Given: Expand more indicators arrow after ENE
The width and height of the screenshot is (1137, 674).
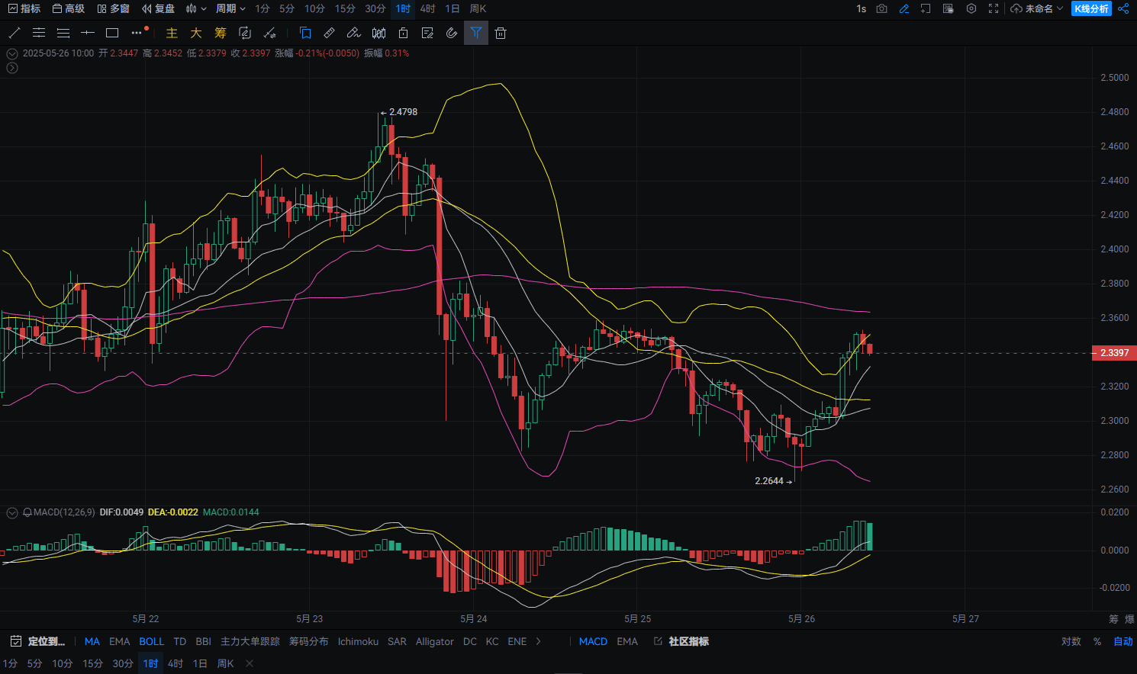Looking at the screenshot, I should click(539, 641).
